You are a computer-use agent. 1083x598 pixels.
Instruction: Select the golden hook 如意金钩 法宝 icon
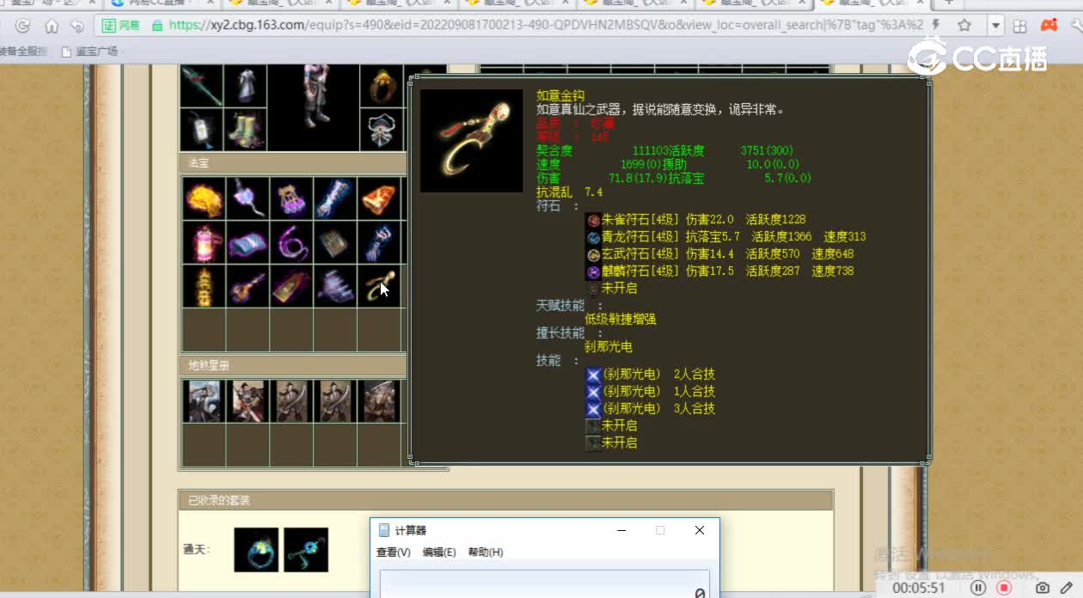379,287
